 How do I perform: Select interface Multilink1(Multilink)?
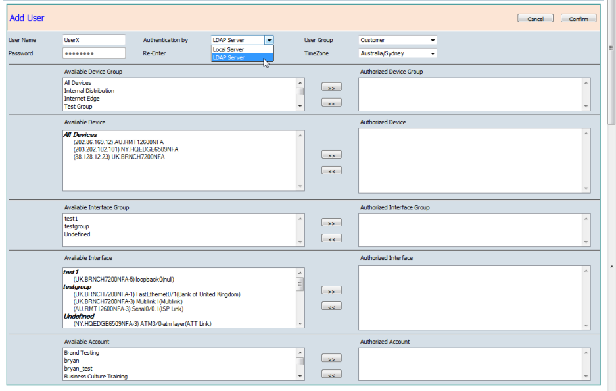tap(128, 301)
